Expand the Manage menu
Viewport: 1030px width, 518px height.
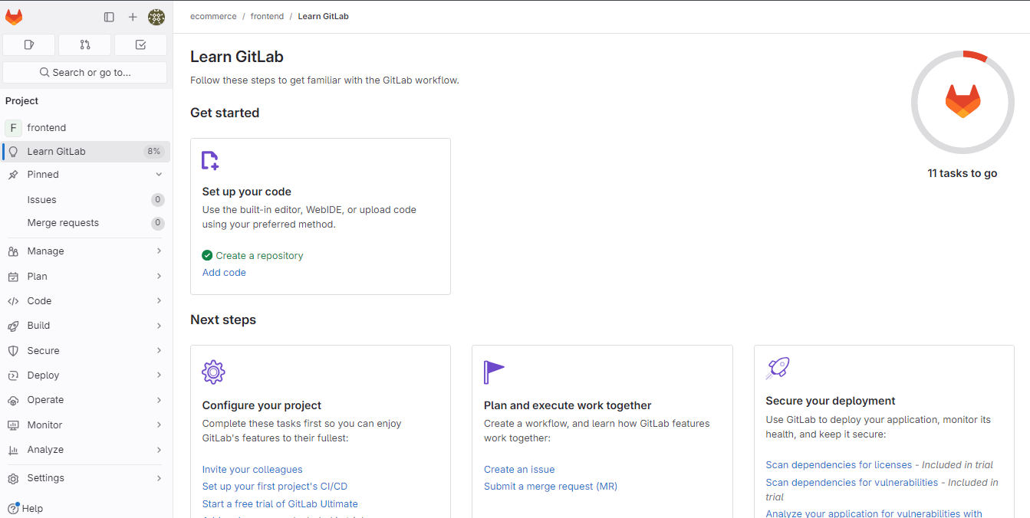click(x=84, y=251)
